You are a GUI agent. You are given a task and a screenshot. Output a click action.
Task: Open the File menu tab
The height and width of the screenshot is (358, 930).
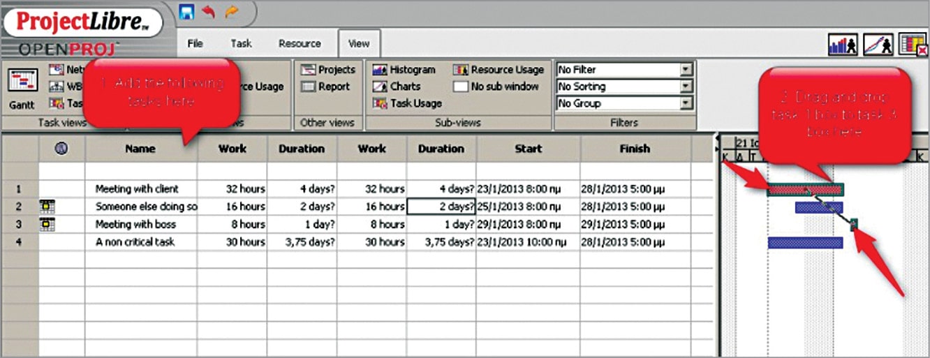pyautogui.click(x=195, y=43)
